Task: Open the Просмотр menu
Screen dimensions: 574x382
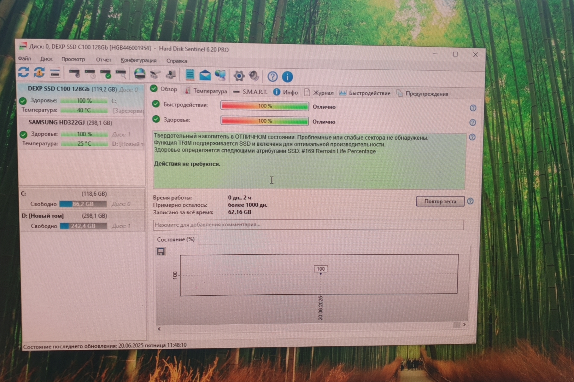Action: point(73,59)
